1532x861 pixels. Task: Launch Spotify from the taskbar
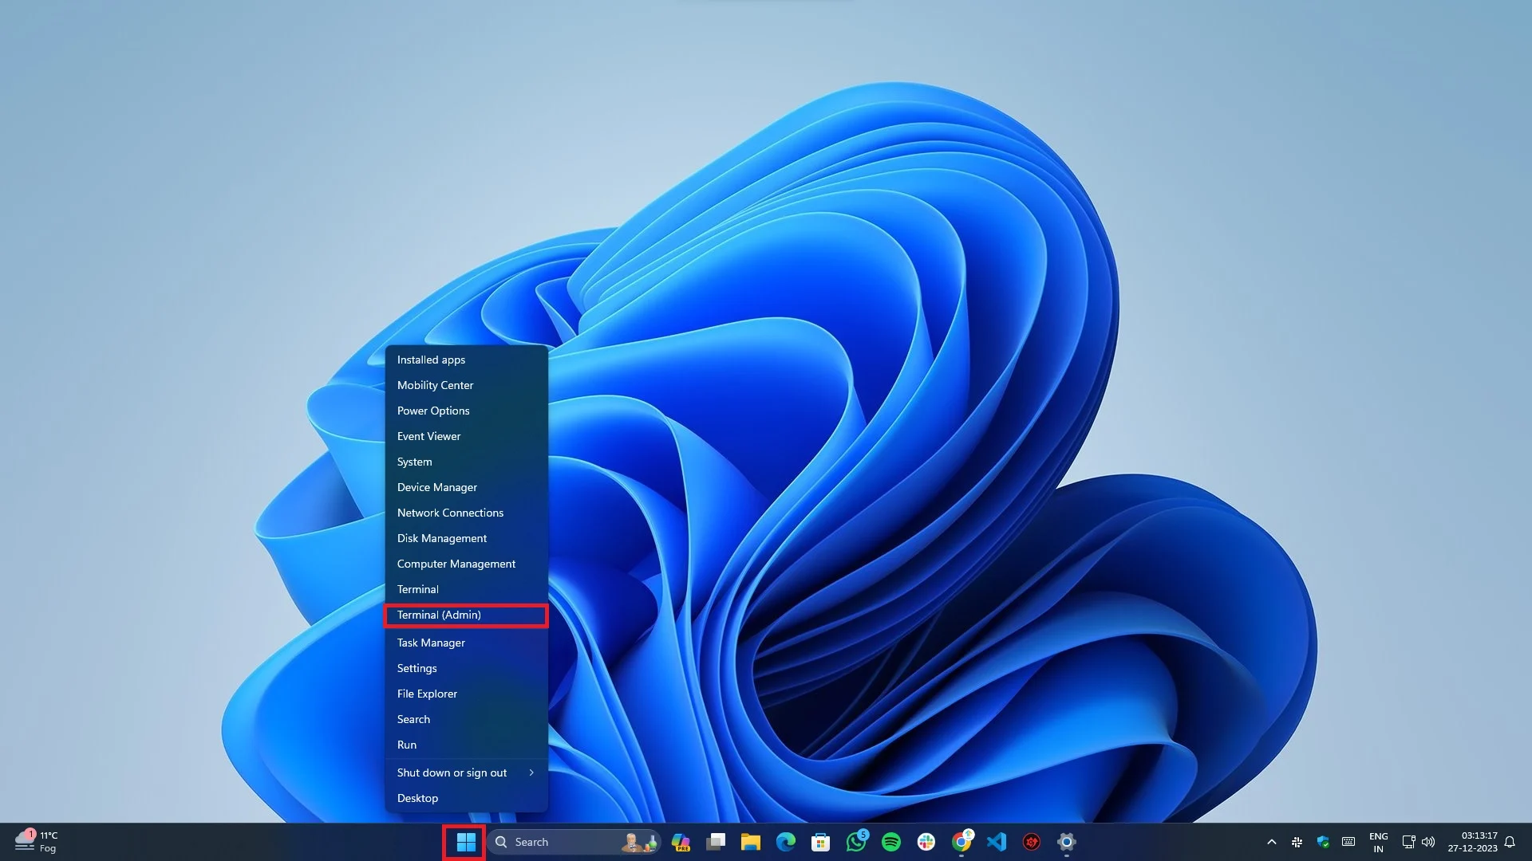tap(891, 842)
